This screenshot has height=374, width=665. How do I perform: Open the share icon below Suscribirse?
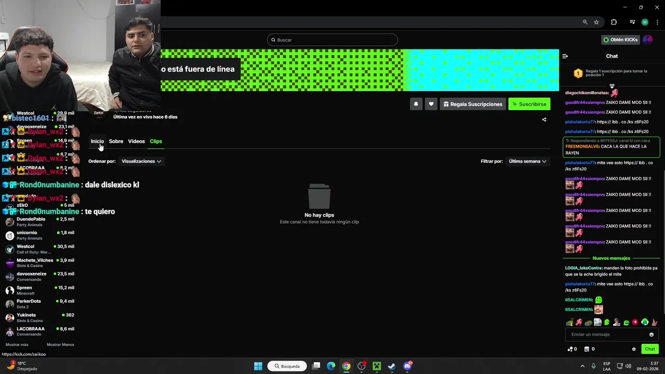pos(544,119)
